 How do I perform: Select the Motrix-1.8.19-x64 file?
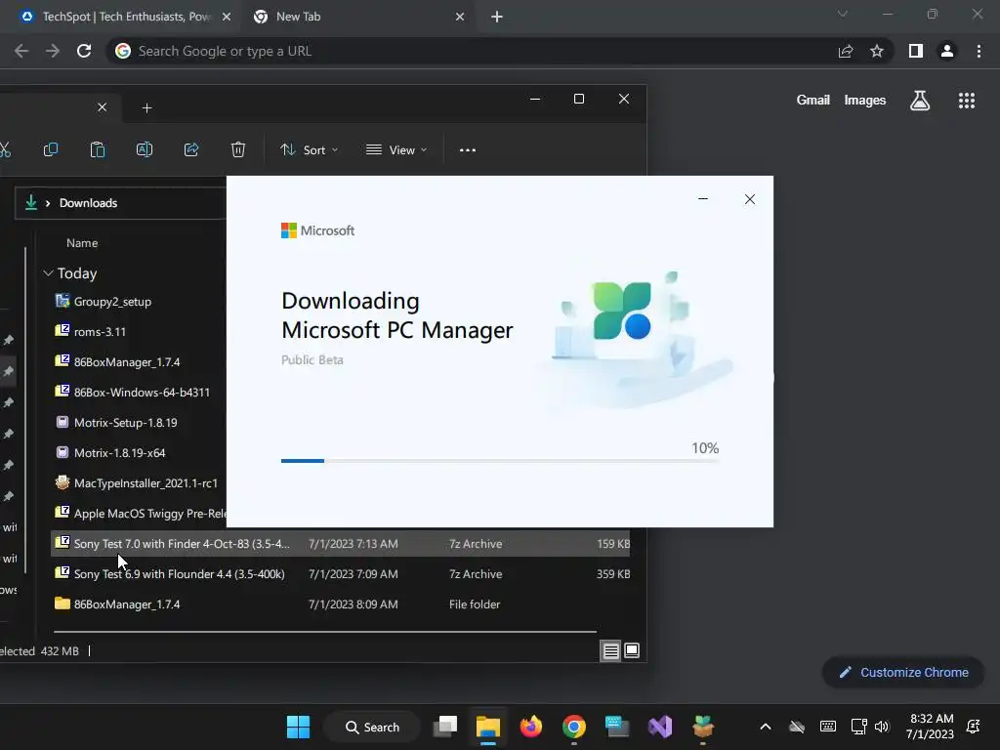pyautogui.click(x=119, y=453)
